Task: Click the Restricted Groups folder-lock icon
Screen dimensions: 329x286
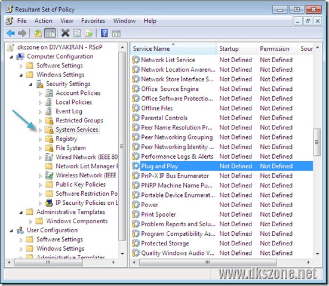Action: (x=50, y=121)
